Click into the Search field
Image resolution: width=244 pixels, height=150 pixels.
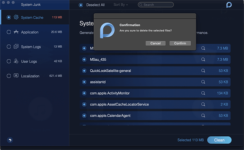156,4
